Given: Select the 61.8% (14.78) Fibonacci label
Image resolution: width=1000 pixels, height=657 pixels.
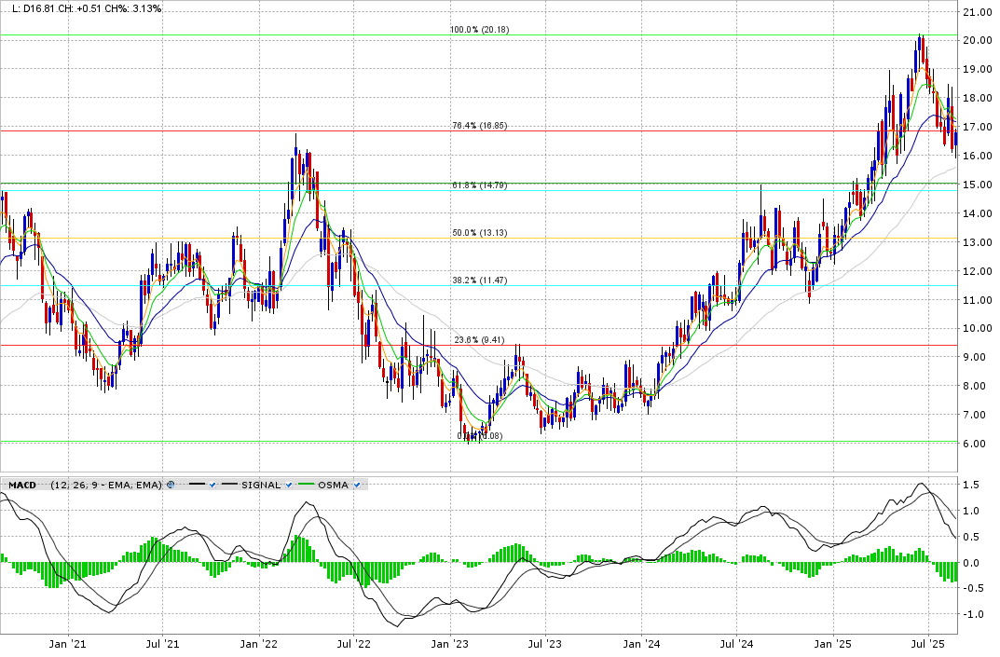Looking at the screenshot, I should point(479,186).
